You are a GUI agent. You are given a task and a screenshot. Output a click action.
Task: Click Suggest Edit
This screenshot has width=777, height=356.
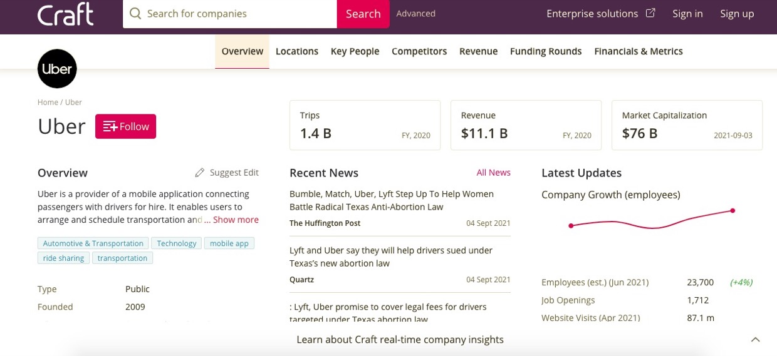pyautogui.click(x=234, y=173)
